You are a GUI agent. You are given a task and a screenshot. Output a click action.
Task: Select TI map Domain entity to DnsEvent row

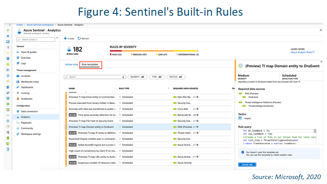tap(148, 127)
